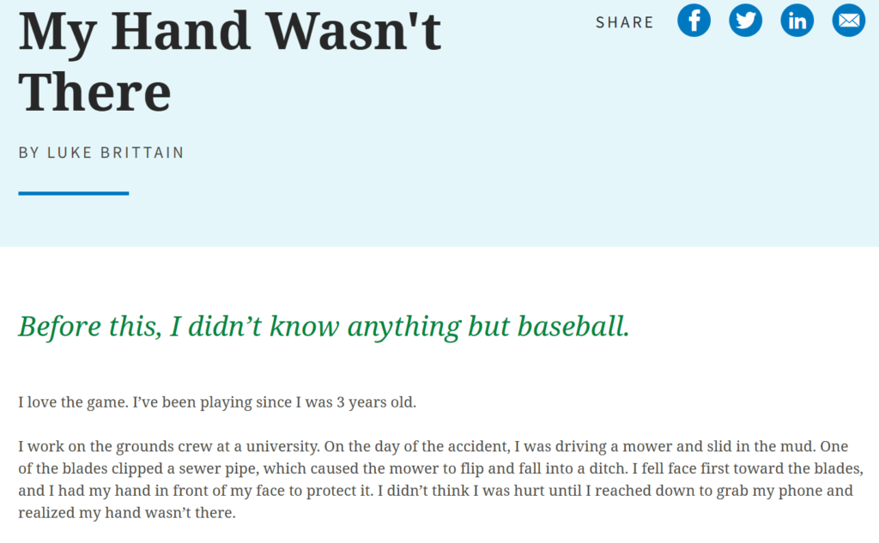Click the phrase 'grab my phone'

click(x=762, y=491)
